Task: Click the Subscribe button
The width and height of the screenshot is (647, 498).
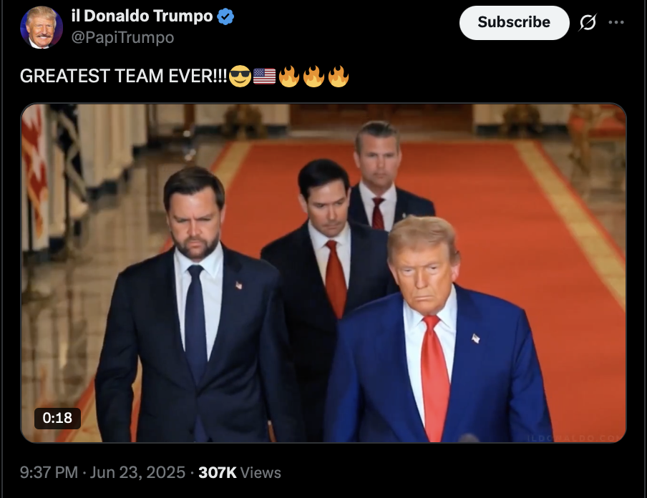Action: (x=514, y=22)
